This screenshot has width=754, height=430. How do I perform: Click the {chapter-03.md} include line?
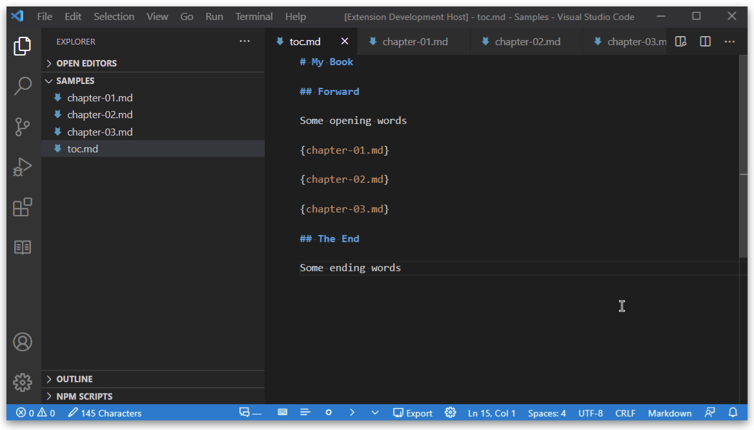click(344, 209)
